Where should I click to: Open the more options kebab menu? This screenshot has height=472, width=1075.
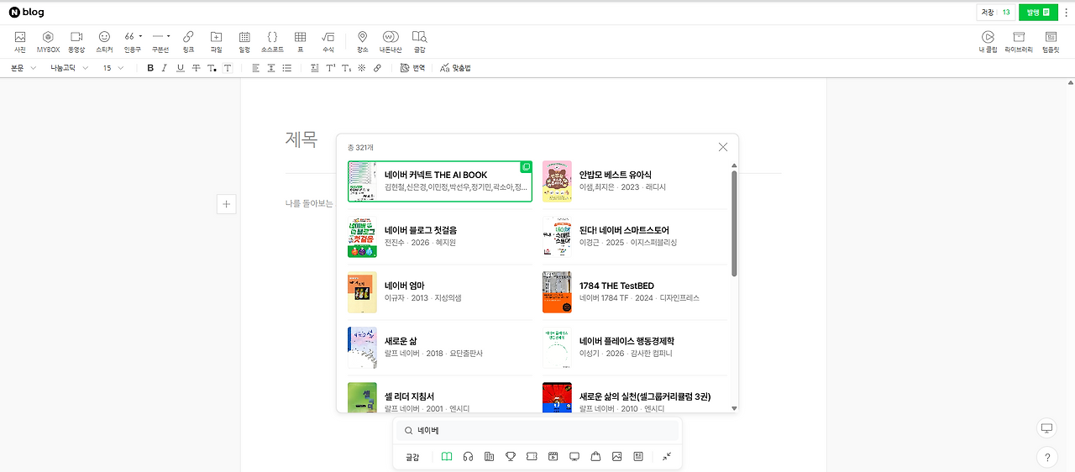tap(1066, 12)
